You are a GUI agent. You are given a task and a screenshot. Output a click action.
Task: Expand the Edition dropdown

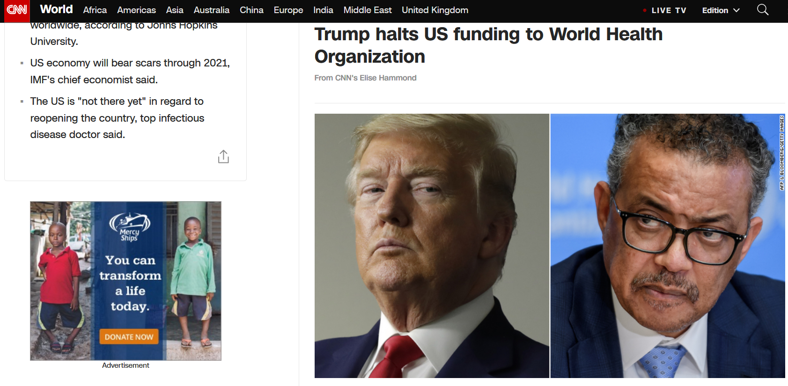point(721,10)
